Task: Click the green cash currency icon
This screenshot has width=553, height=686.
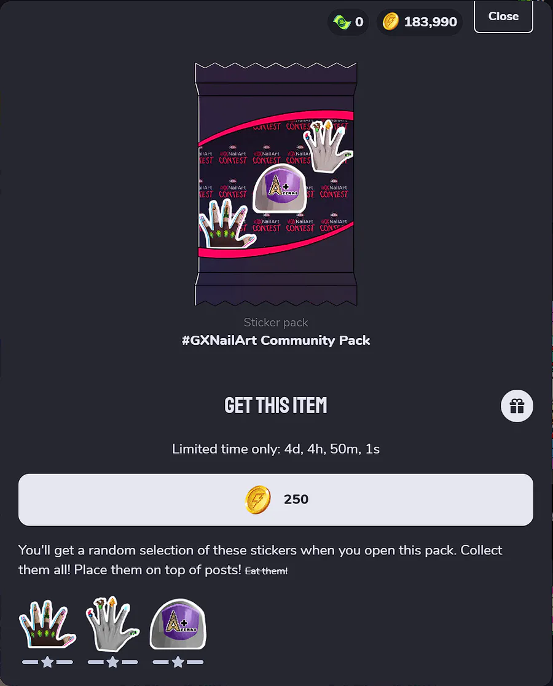Action: coord(342,22)
